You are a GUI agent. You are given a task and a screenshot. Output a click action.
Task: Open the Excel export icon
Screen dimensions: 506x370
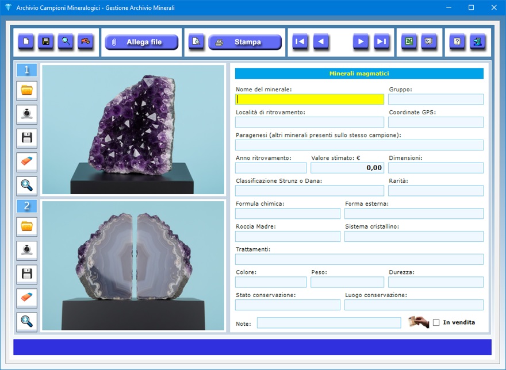pos(409,42)
